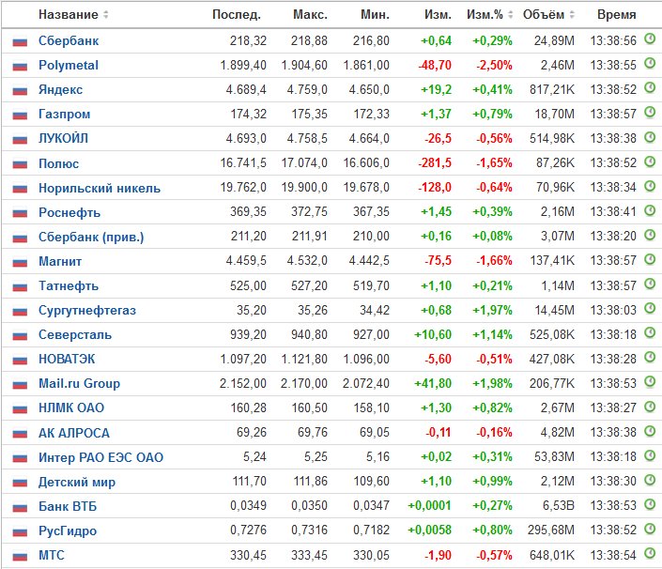Click Mail.ru Group percent change +1,98%
Viewport: 662px width, 569px height.
pos(492,384)
